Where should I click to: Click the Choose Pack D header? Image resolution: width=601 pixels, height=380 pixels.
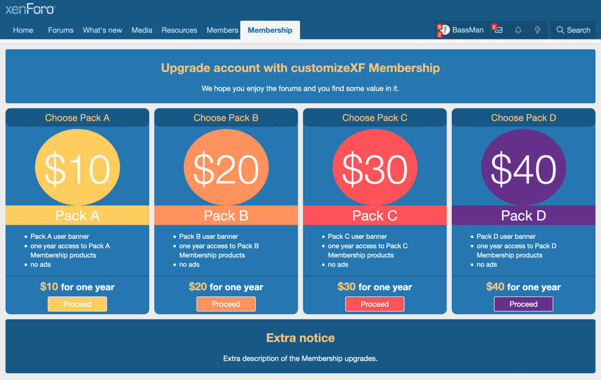[524, 118]
